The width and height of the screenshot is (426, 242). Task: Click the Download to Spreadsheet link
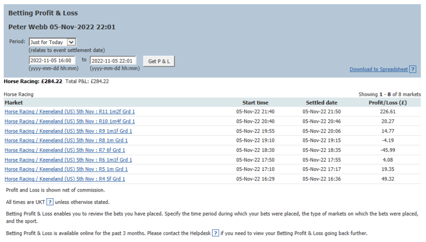click(x=379, y=69)
